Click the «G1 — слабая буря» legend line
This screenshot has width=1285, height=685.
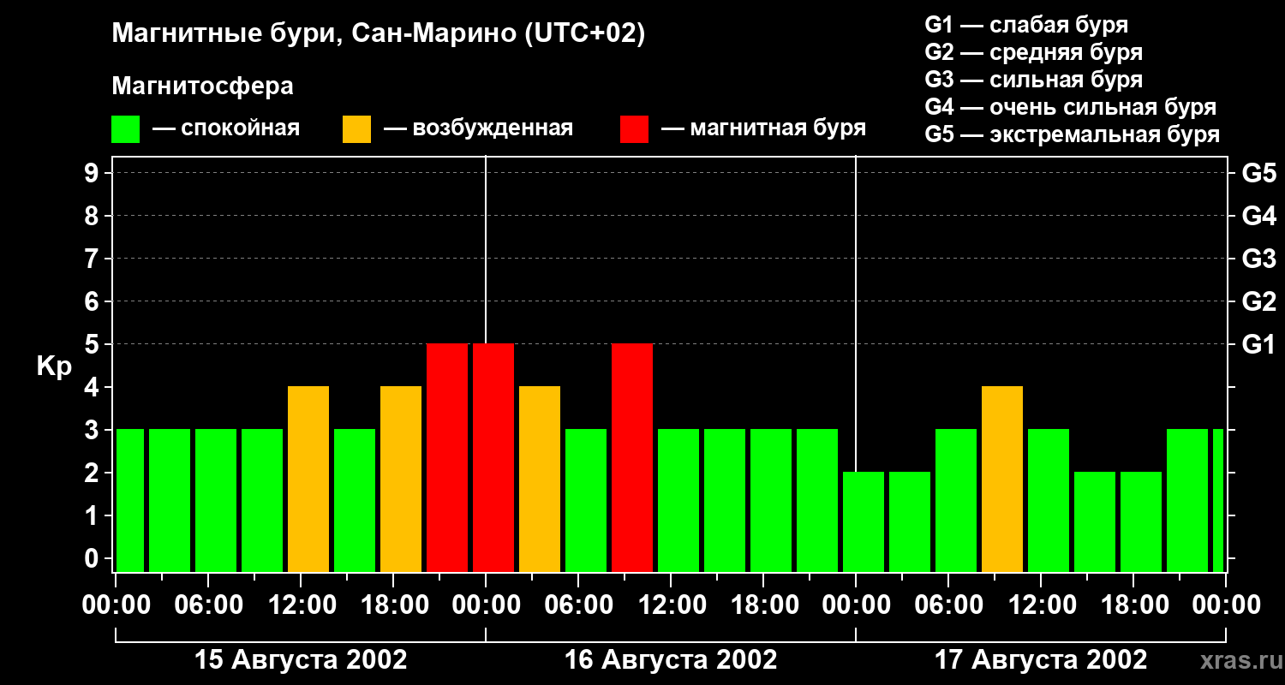tap(1026, 25)
